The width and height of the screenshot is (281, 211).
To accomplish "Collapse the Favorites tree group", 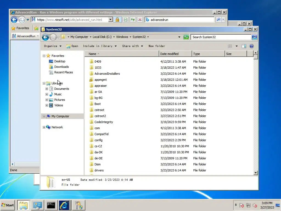I will click(44, 56).
